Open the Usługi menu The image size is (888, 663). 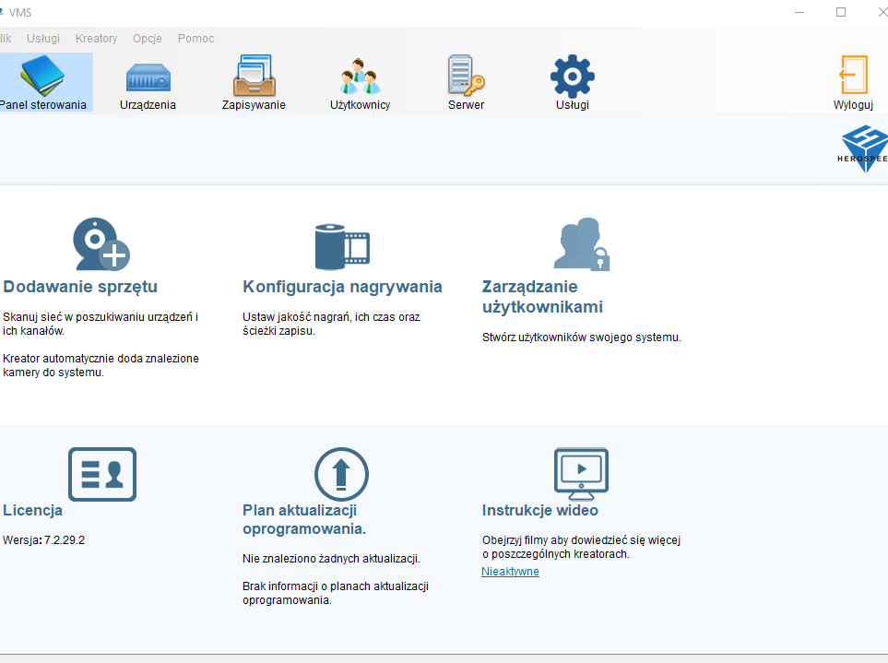pos(42,38)
